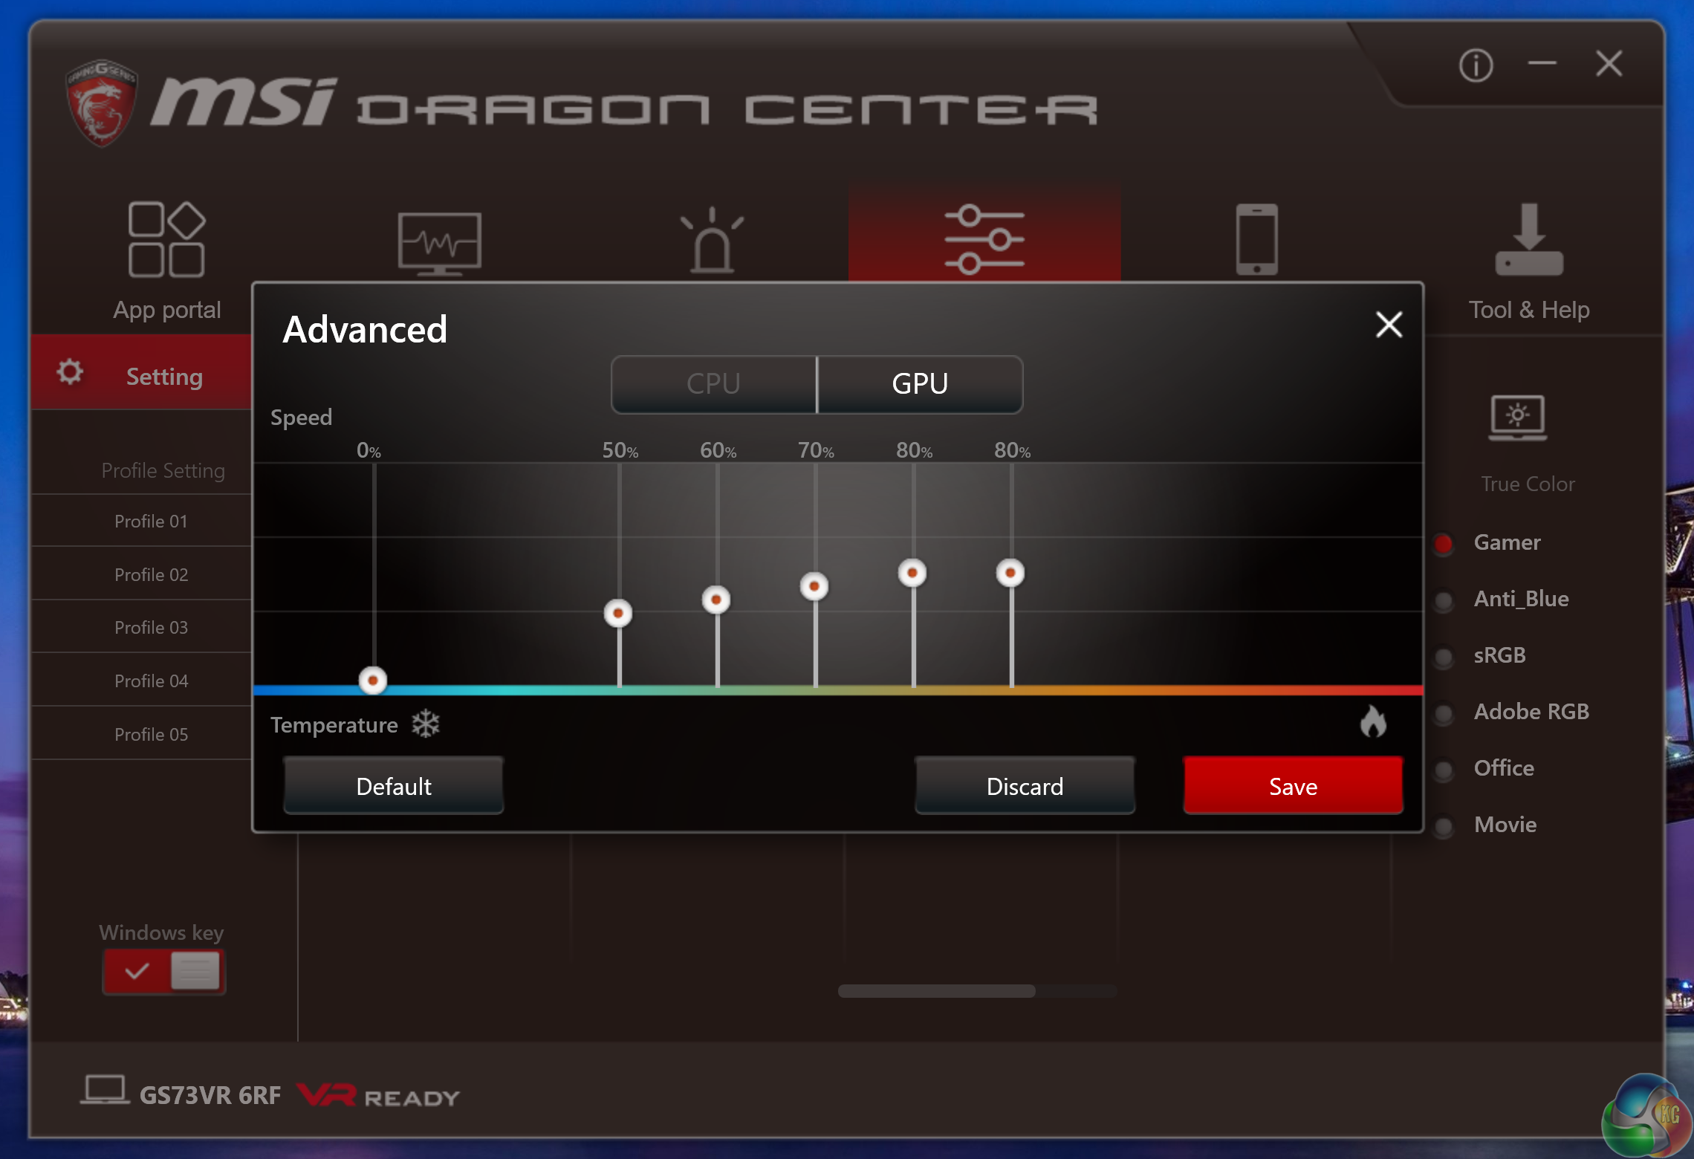The height and width of the screenshot is (1159, 1694).
Task: Switch to the GPU tab
Action: pos(920,384)
